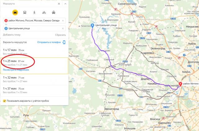Click Сбросить to reset route
The width and height of the screenshot is (199, 131).
click(x=60, y=35)
